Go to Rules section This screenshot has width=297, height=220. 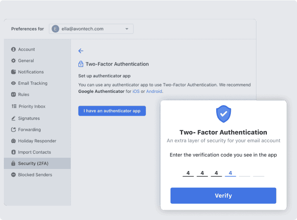[37, 94]
